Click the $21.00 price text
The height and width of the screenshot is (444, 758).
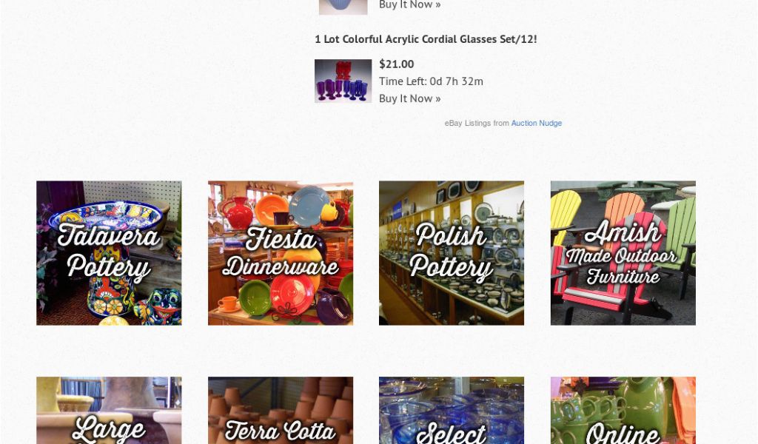click(397, 64)
